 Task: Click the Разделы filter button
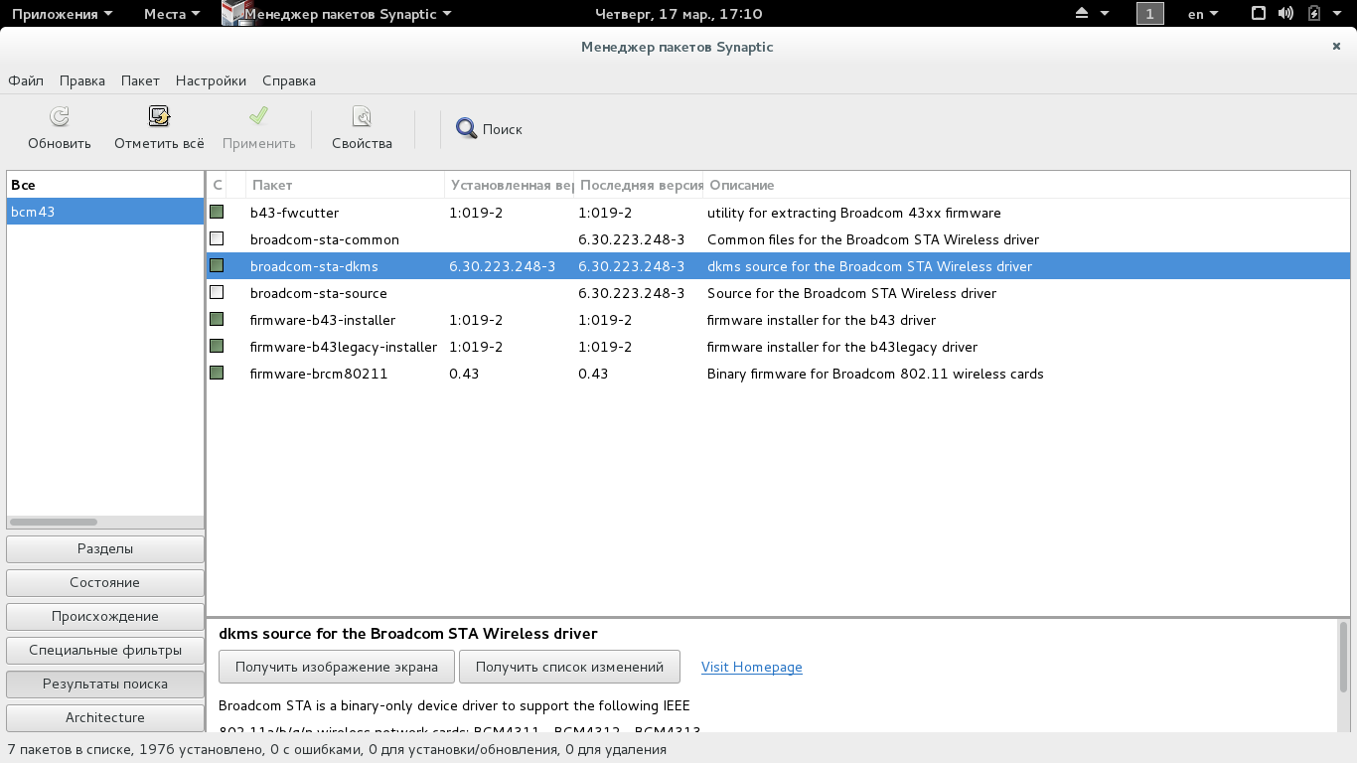click(105, 548)
